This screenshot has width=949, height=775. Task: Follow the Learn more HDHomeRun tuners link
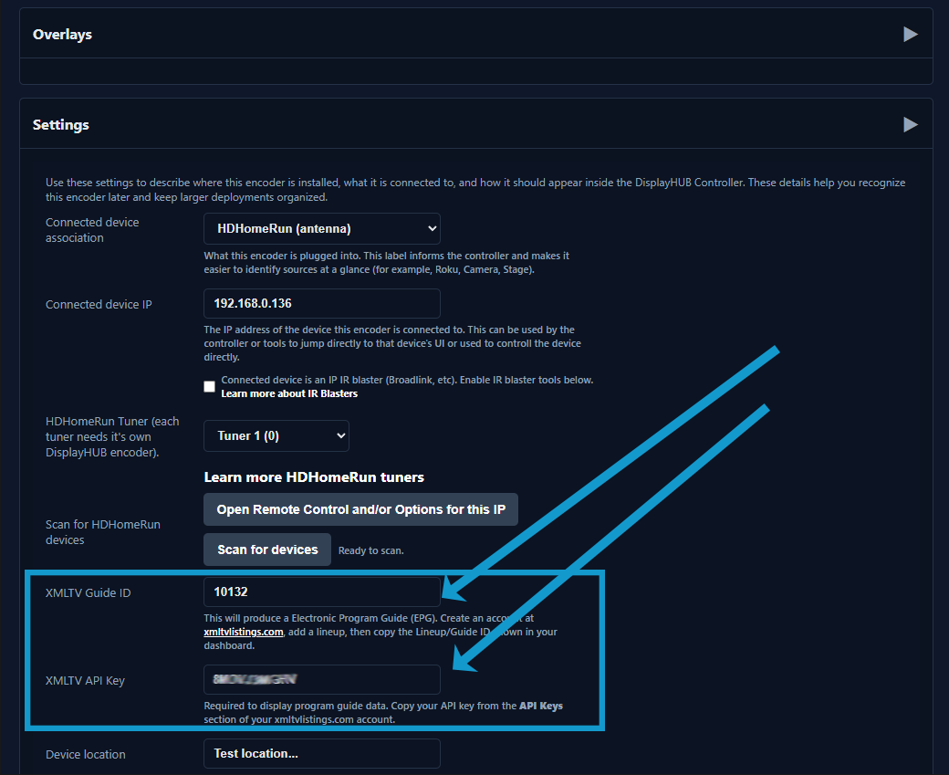pos(314,477)
